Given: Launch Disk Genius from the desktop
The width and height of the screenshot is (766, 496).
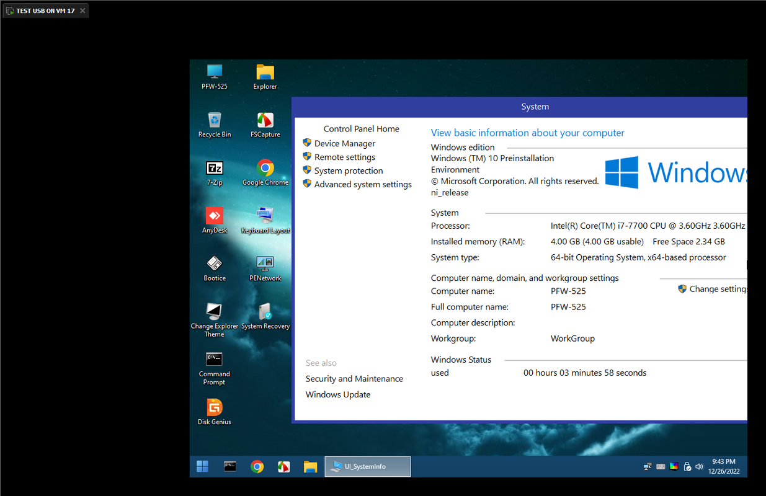Looking at the screenshot, I should [215, 412].
